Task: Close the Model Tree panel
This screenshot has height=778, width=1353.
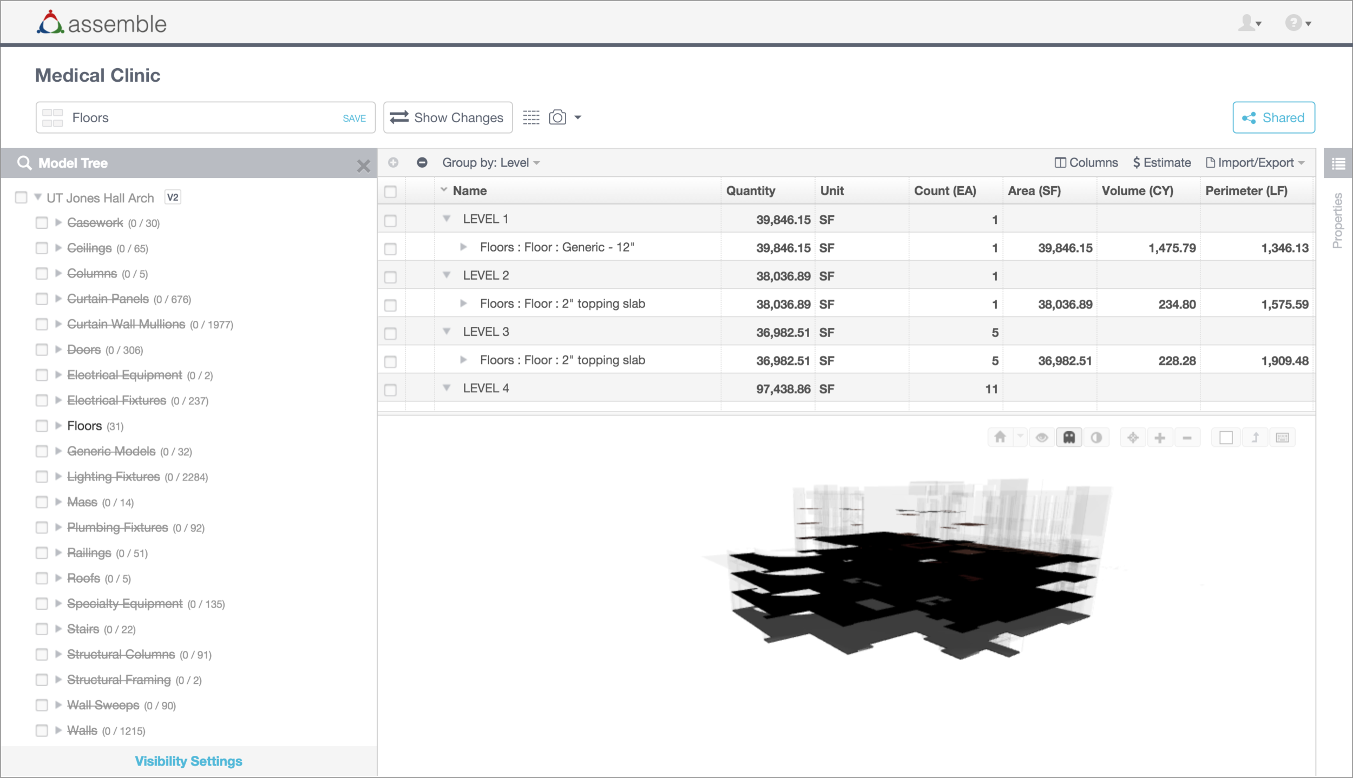Action: point(364,166)
